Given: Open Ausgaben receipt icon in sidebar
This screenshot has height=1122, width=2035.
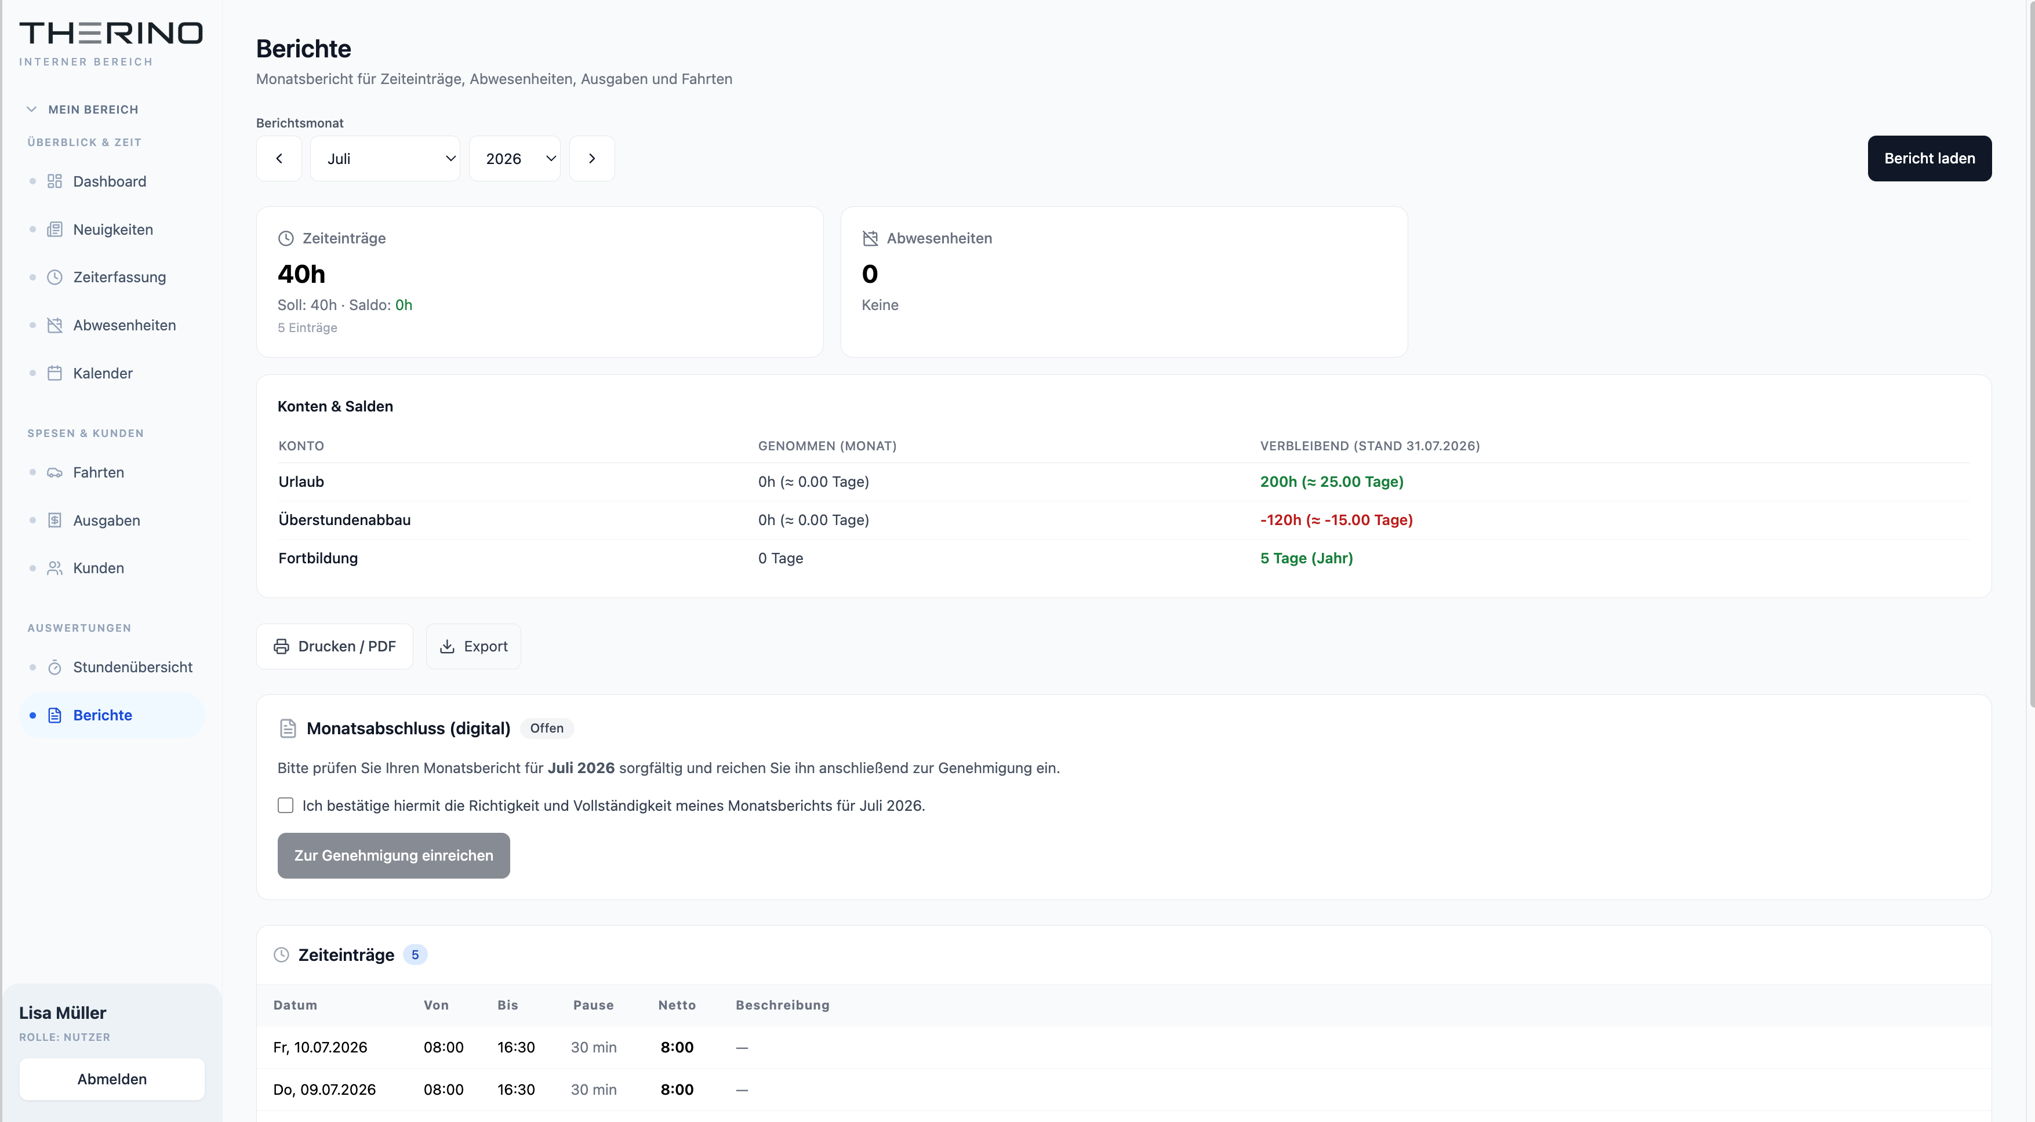Looking at the screenshot, I should tap(54, 520).
